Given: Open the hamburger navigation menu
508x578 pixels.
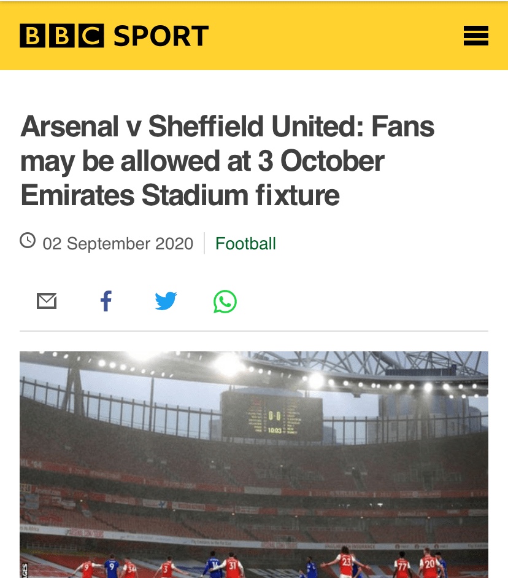Looking at the screenshot, I should tap(475, 36).
